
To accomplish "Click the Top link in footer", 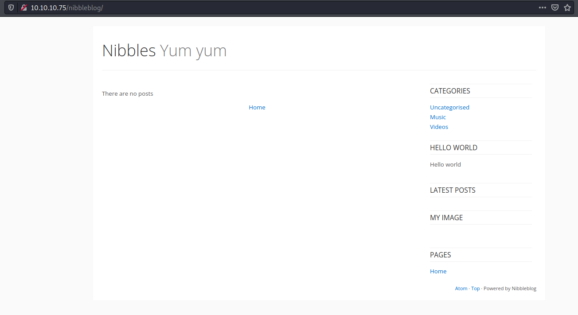I will pyautogui.click(x=475, y=288).
